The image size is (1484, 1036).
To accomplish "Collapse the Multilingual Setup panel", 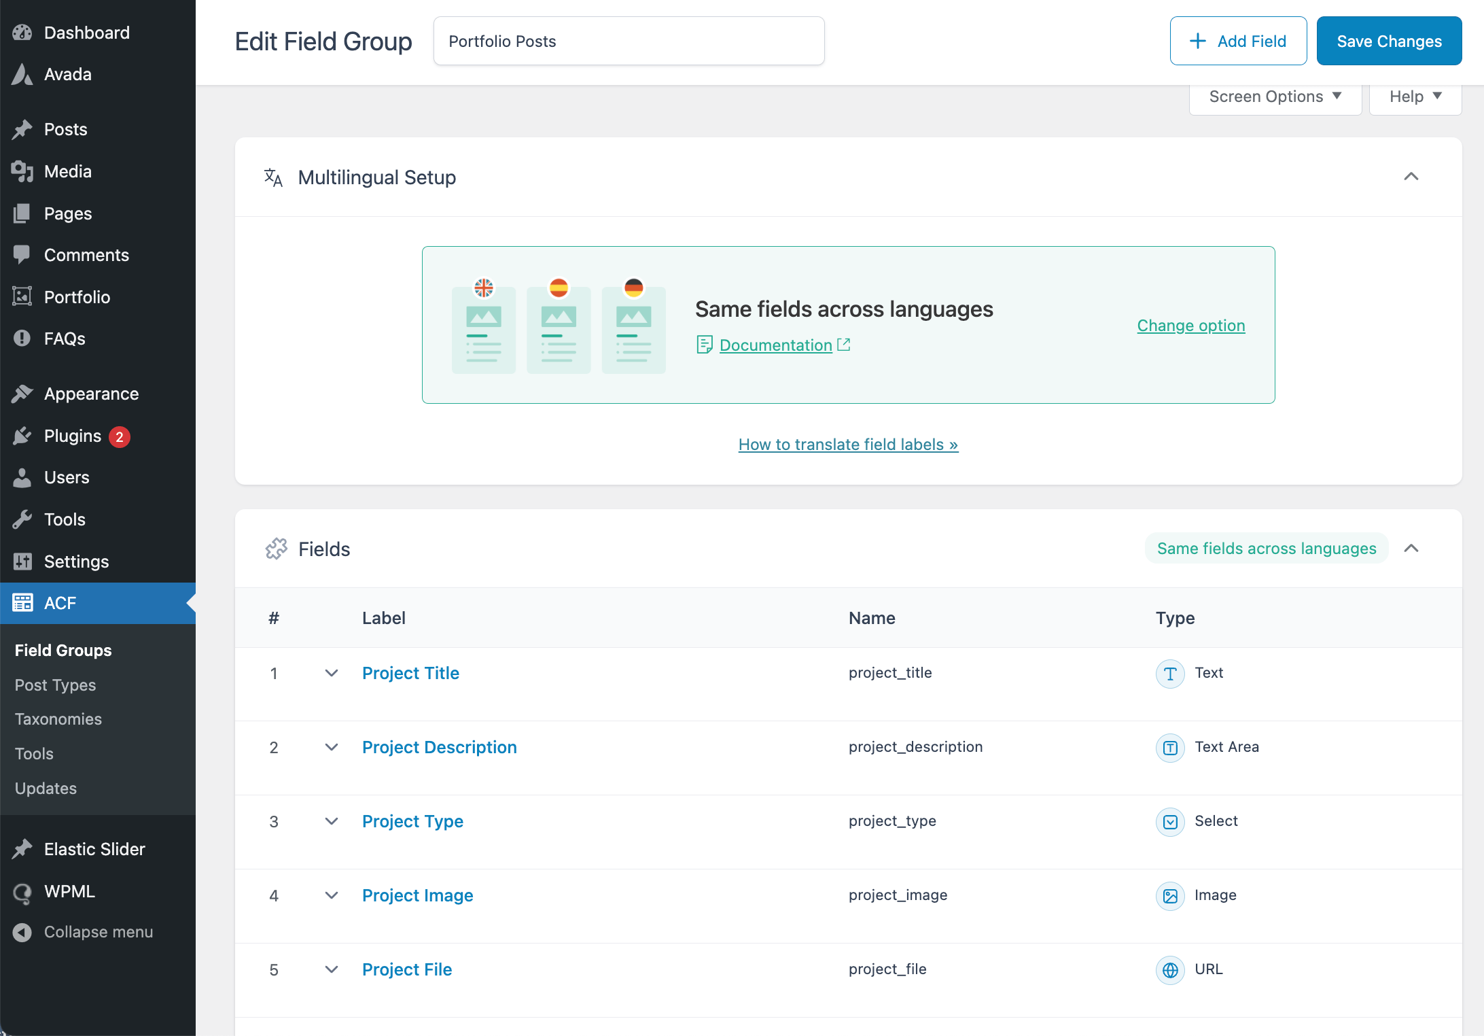I will (x=1411, y=177).
